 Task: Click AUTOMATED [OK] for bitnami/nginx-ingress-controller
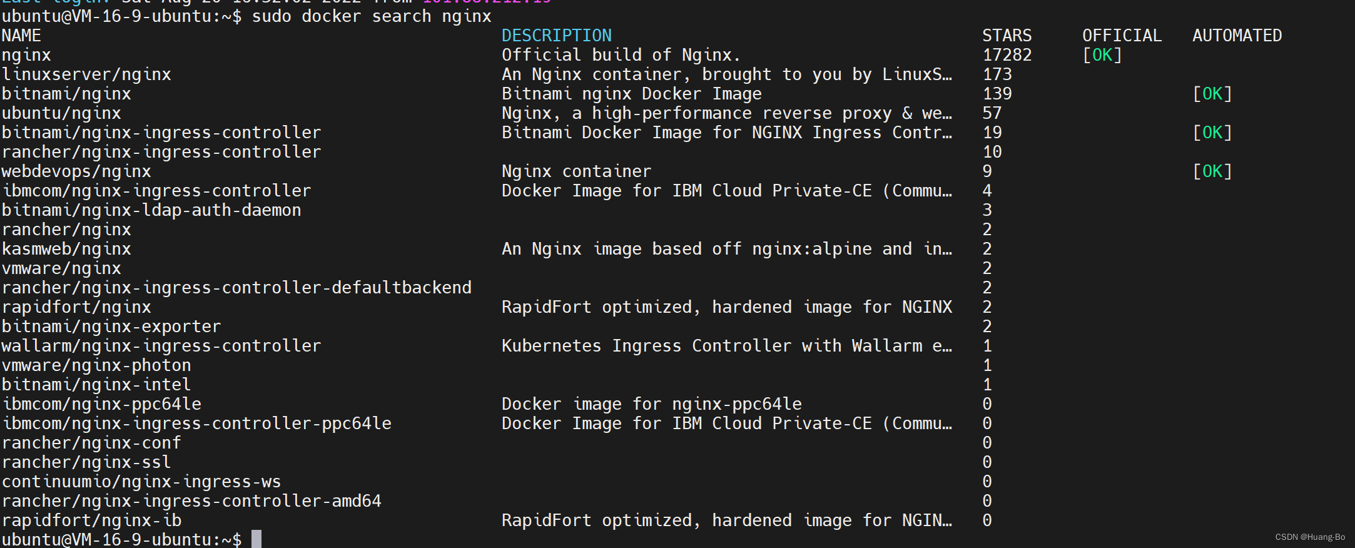[x=1212, y=133]
